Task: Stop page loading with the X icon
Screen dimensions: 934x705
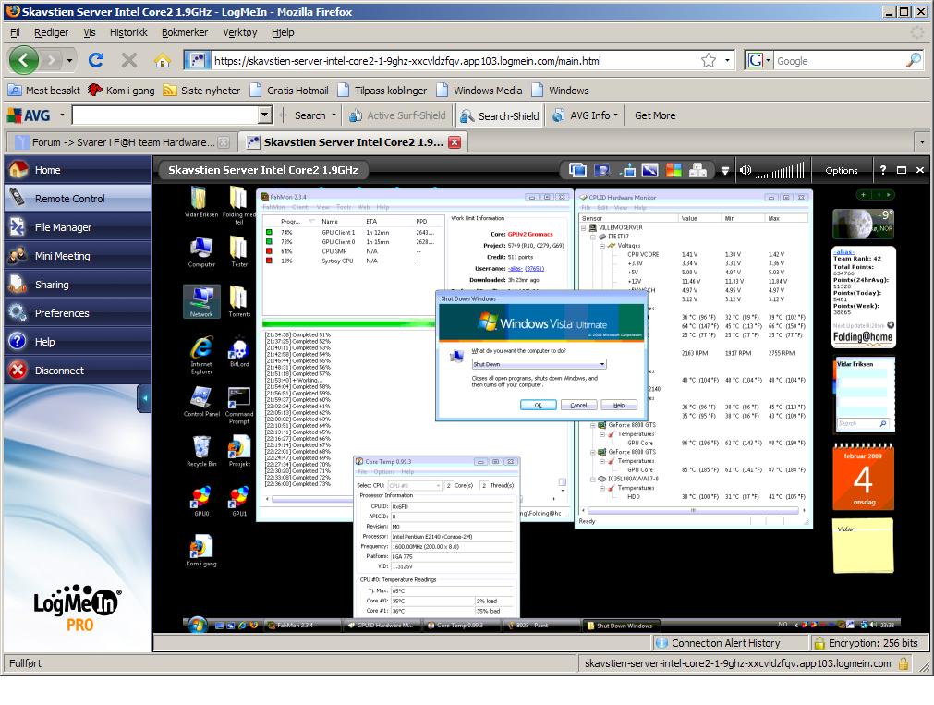Action: point(128,60)
